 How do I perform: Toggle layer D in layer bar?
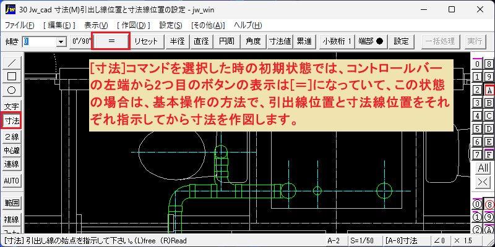489,129
